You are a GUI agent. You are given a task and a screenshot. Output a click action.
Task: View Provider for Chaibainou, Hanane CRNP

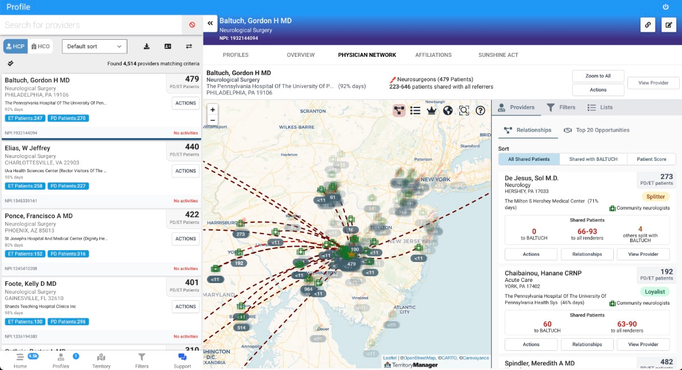pyautogui.click(x=643, y=344)
